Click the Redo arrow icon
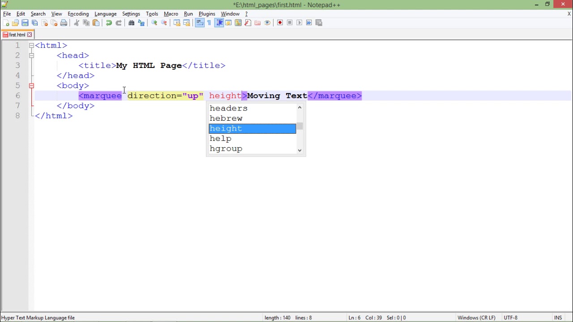 point(118,23)
